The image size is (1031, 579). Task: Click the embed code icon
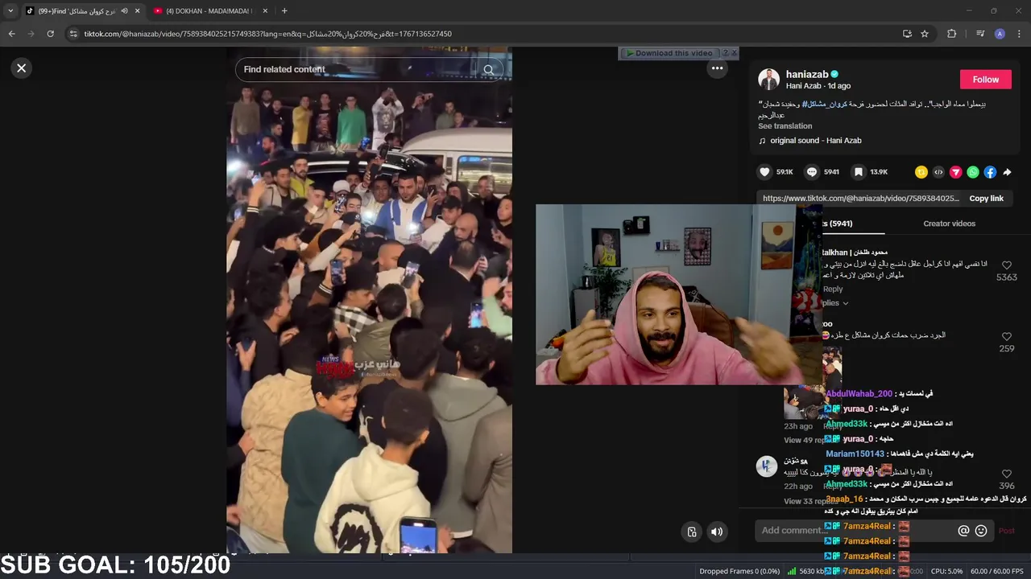pyautogui.click(x=938, y=172)
